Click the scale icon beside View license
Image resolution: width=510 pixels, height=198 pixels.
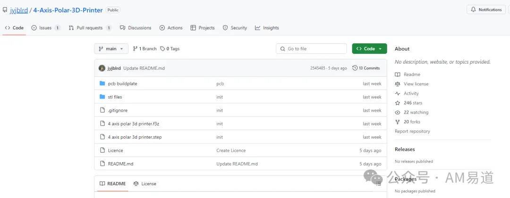click(x=398, y=84)
